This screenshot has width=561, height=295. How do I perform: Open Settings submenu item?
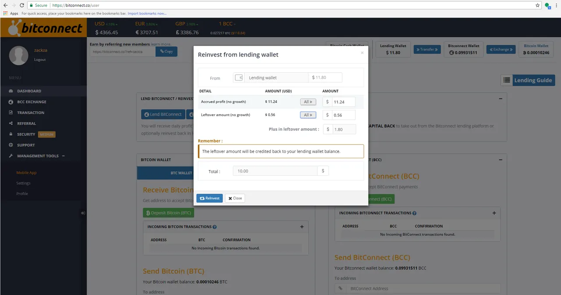tap(23, 183)
